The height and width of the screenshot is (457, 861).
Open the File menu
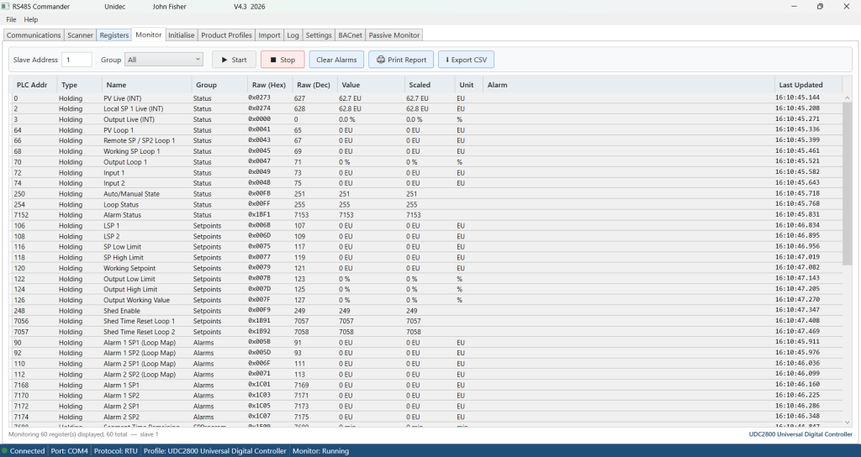point(11,19)
